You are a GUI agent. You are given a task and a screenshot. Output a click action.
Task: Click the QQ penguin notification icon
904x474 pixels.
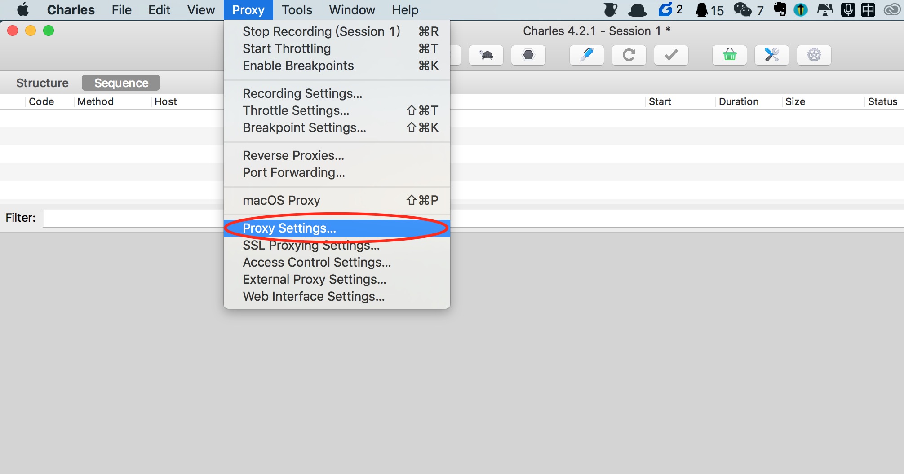(701, 9)
